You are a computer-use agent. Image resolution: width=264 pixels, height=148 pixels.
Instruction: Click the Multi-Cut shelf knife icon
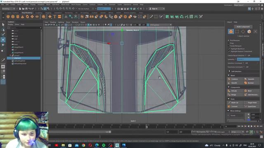pos(151,16)
